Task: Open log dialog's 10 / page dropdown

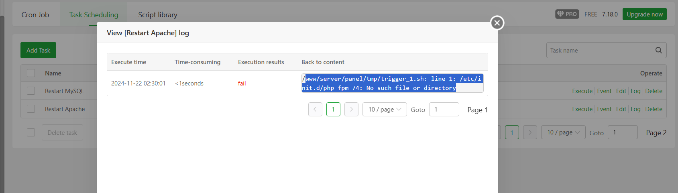Action: tap(385, 110)
